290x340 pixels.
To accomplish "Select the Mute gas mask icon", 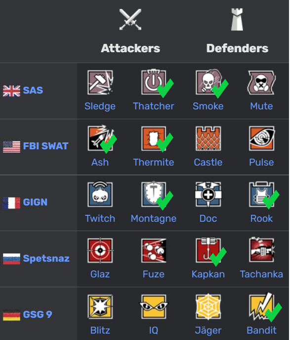I will click(x=261, y=82).
